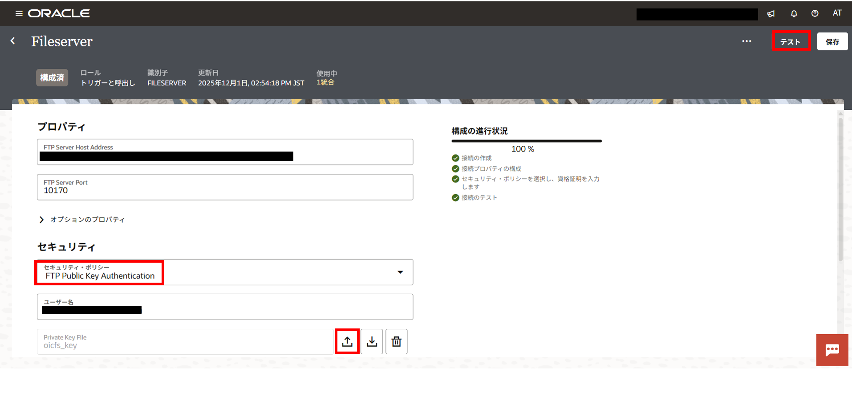The height and width of the screenshot is (396, 852).
Task: Download the private key file
Action: [x=372, y=341]
